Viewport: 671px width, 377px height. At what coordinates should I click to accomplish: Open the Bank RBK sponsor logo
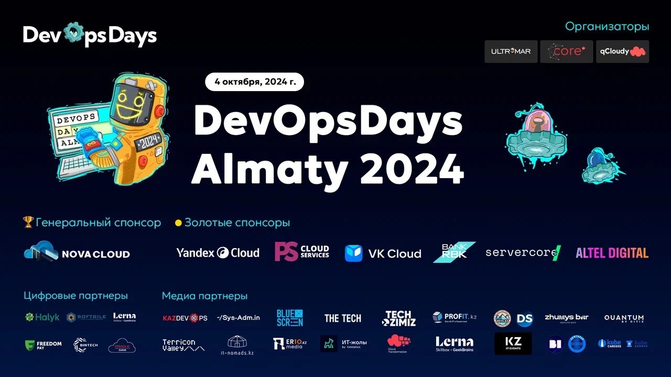tap(454, 252)
